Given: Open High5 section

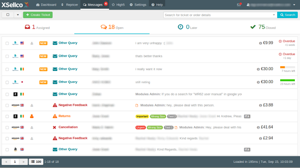Looking at the screenshot, I should click(118, 5).
